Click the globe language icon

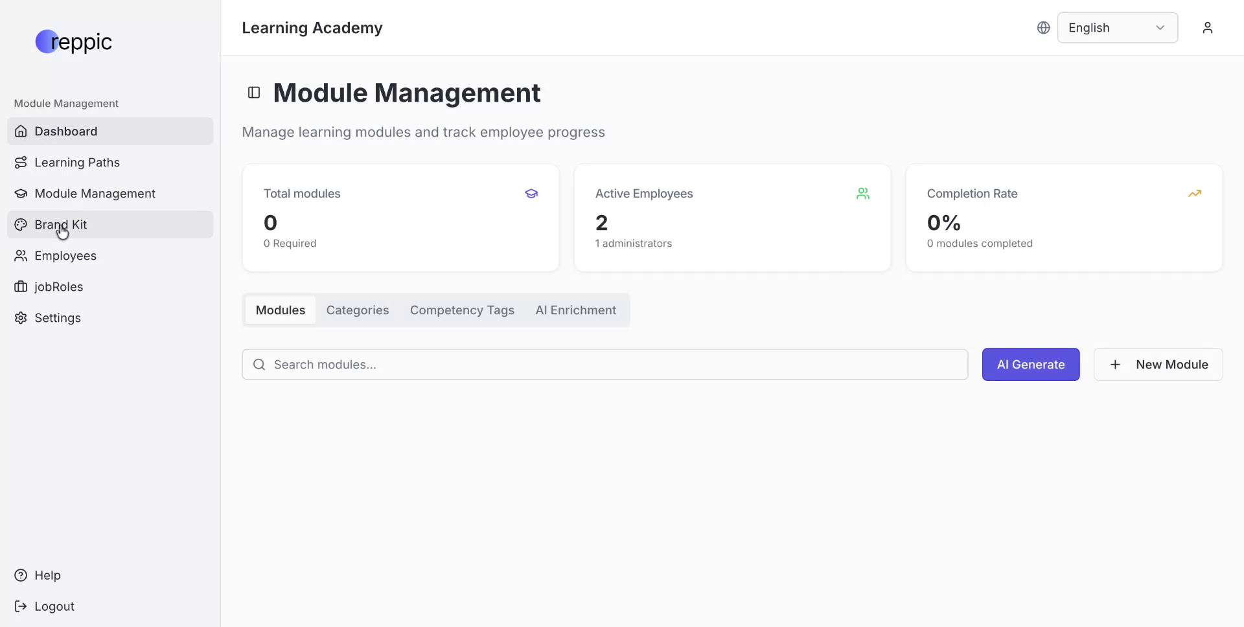point(1043,28)
